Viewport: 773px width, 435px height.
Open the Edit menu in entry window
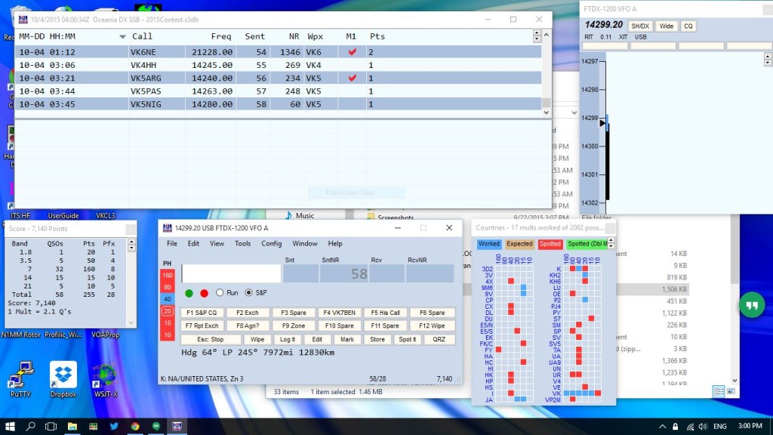[x=193, y=244]
